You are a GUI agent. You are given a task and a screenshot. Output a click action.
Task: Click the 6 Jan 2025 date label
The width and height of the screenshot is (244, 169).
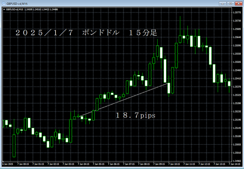tap(7, 164)
